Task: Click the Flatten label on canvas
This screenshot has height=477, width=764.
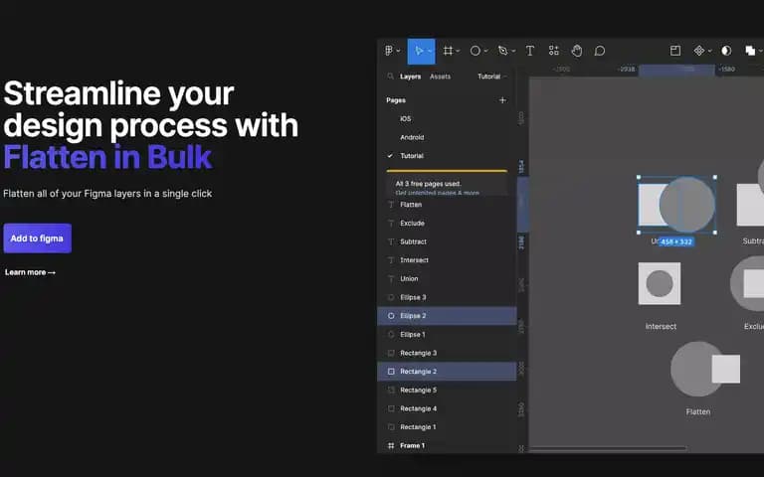Action: 698,411
